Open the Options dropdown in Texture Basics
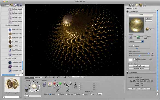 pos(136,42)
